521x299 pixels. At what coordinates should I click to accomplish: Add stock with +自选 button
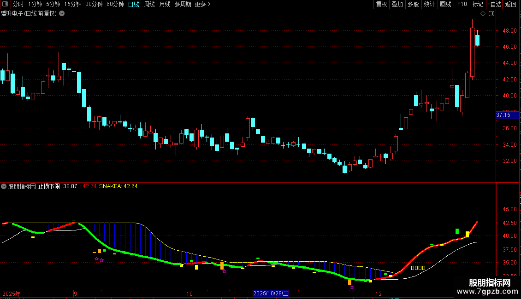pyautogui.click(x=494, y=4)
